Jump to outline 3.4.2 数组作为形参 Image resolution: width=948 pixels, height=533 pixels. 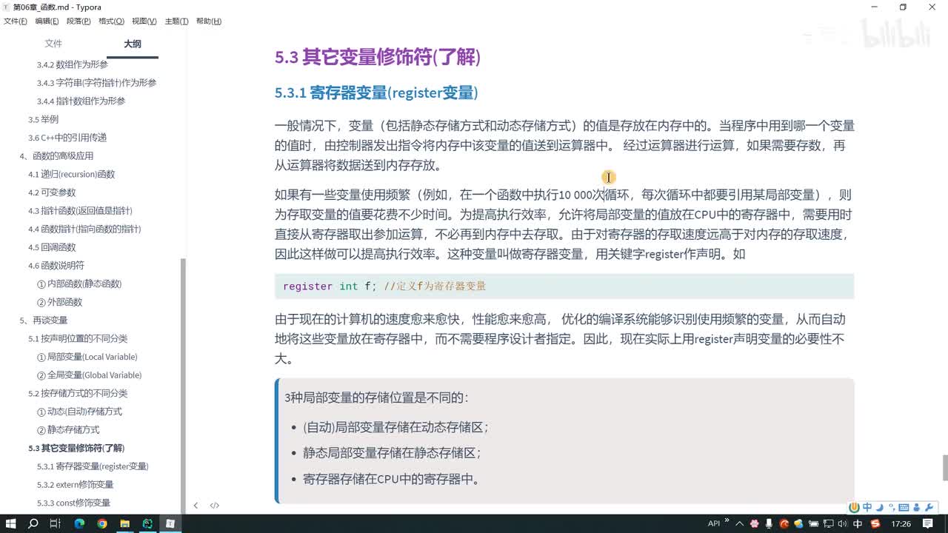coord(72,64)
